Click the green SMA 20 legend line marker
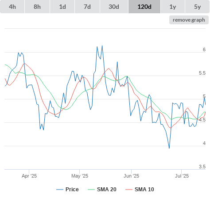Screen dimensions: 210x201 click(x=91, y=190)
